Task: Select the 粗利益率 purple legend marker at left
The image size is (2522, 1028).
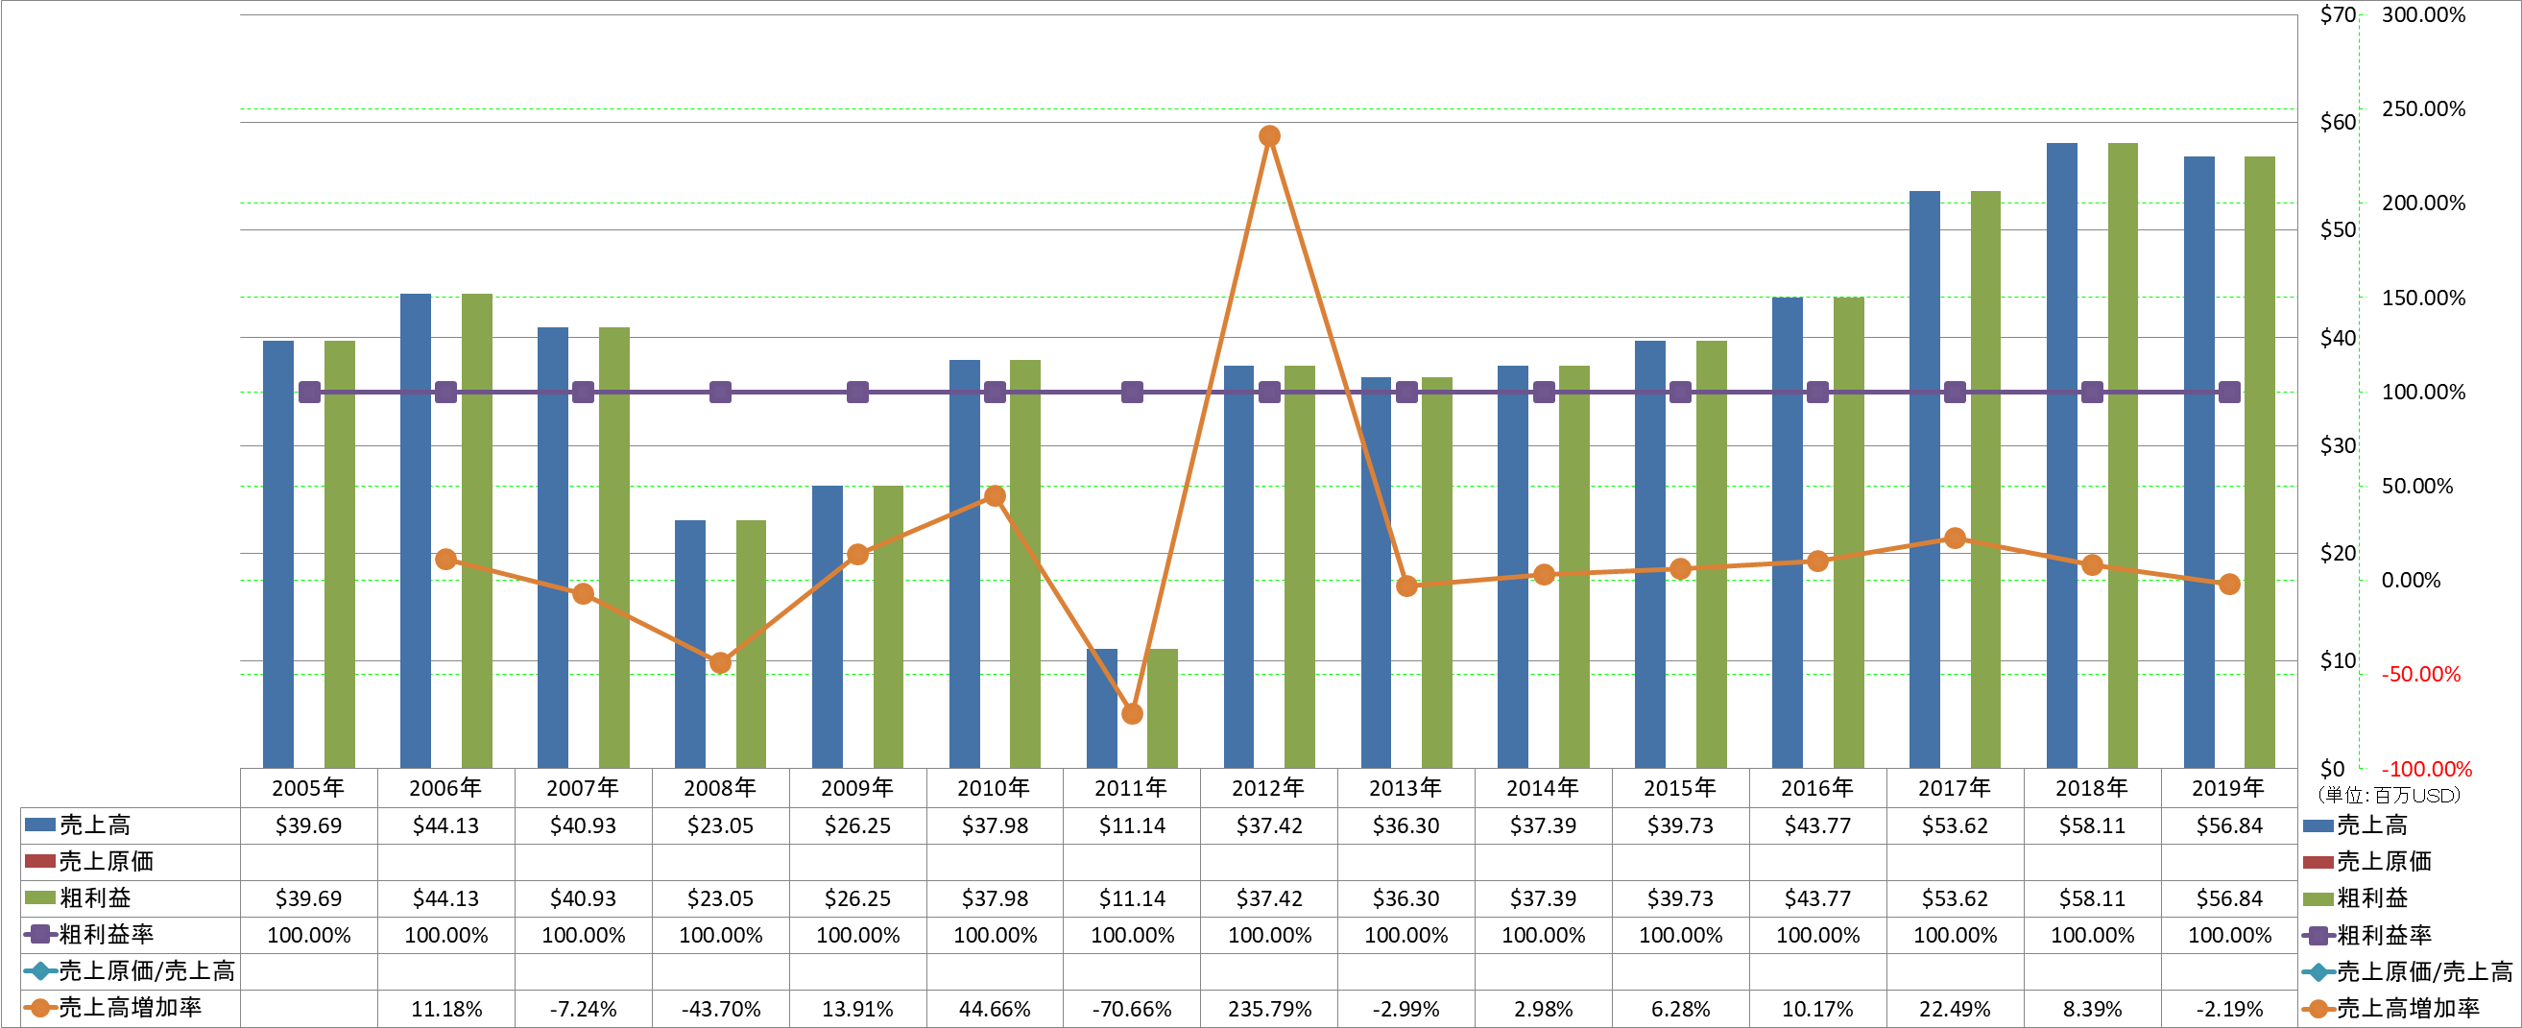Action: tap(40, 934)
